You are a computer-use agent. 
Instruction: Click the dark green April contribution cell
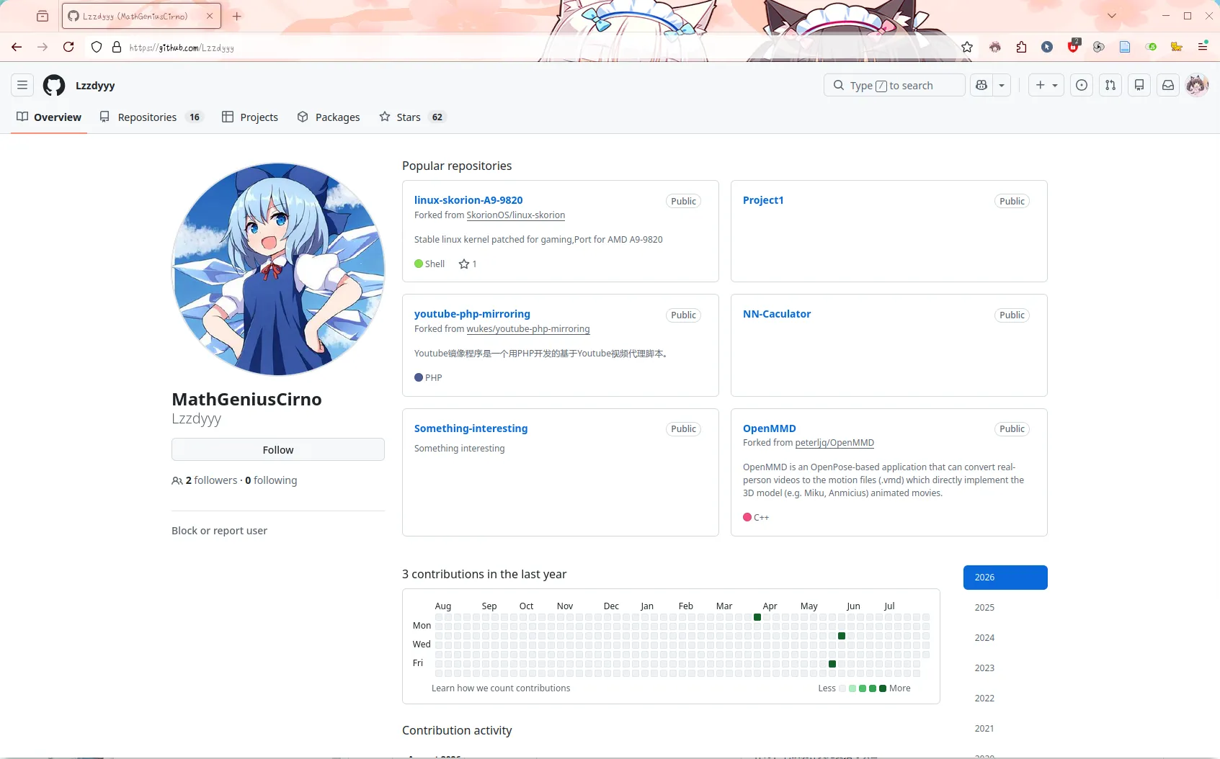click(x=757, y=617)
